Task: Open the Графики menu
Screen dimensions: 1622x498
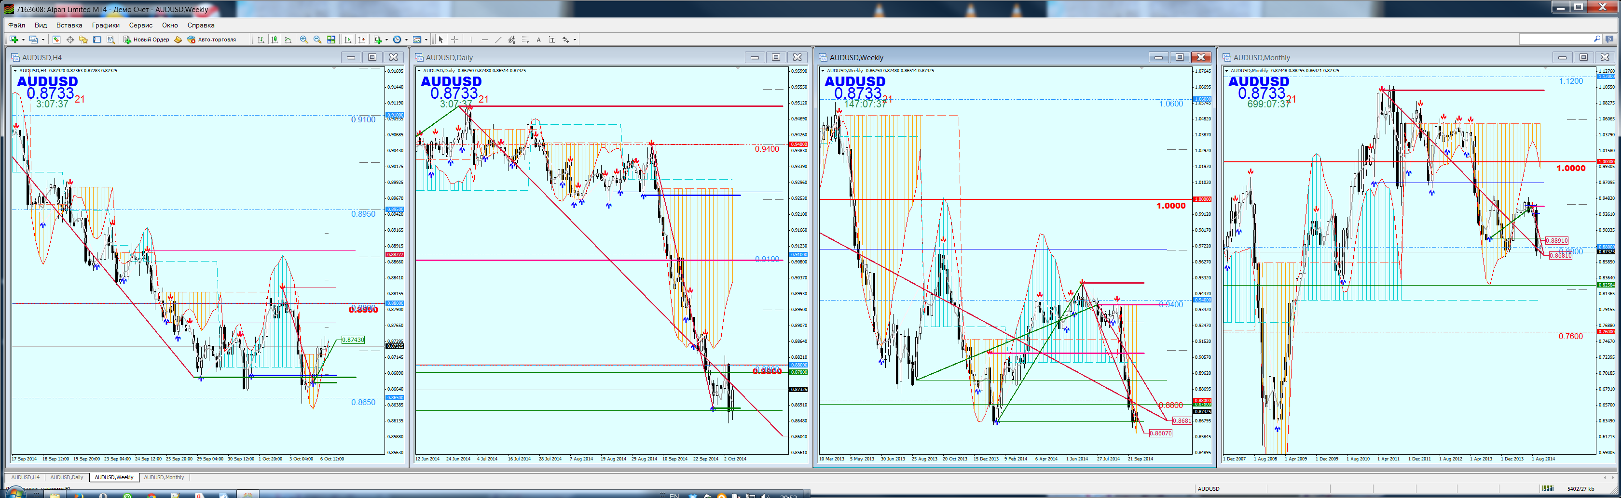Action: (105, 25)
